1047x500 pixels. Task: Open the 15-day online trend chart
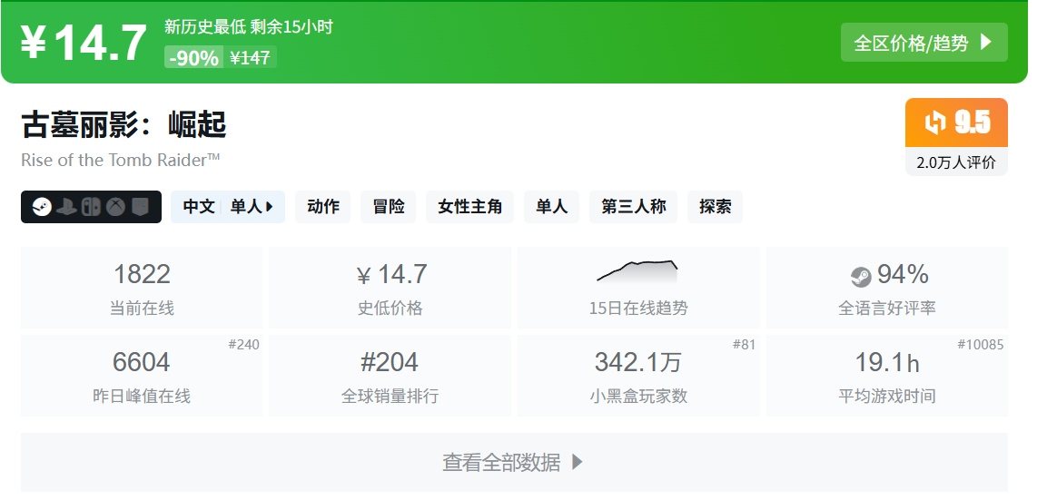637,270
